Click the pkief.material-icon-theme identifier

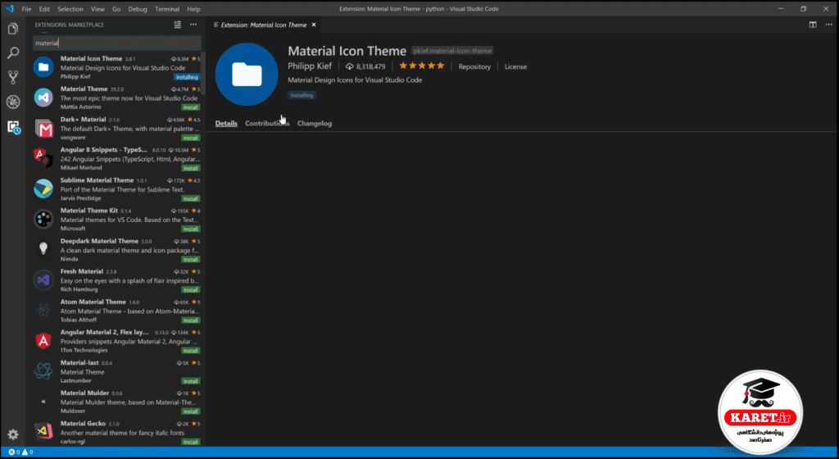tap(452, 51)
